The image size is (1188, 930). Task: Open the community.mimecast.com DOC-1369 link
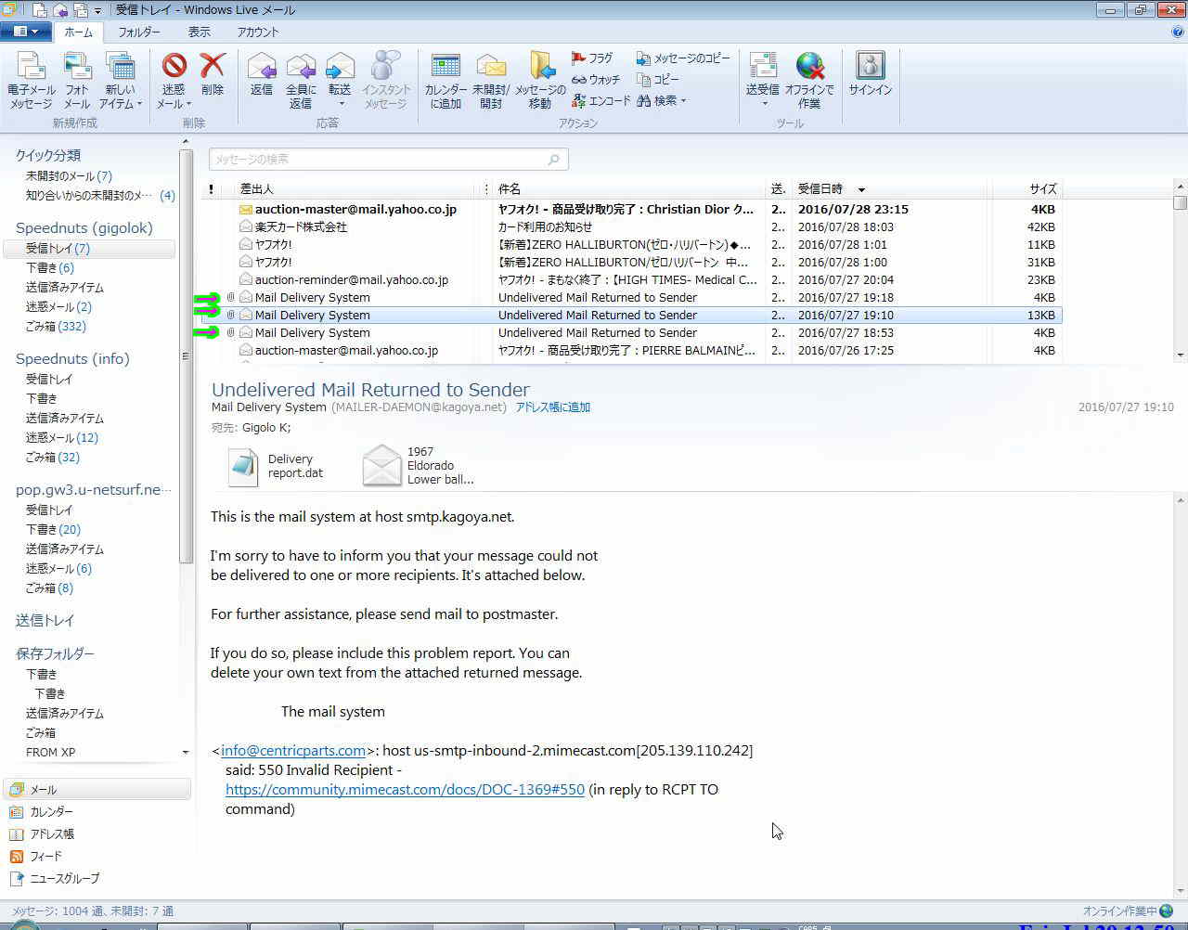pos(405,790)
